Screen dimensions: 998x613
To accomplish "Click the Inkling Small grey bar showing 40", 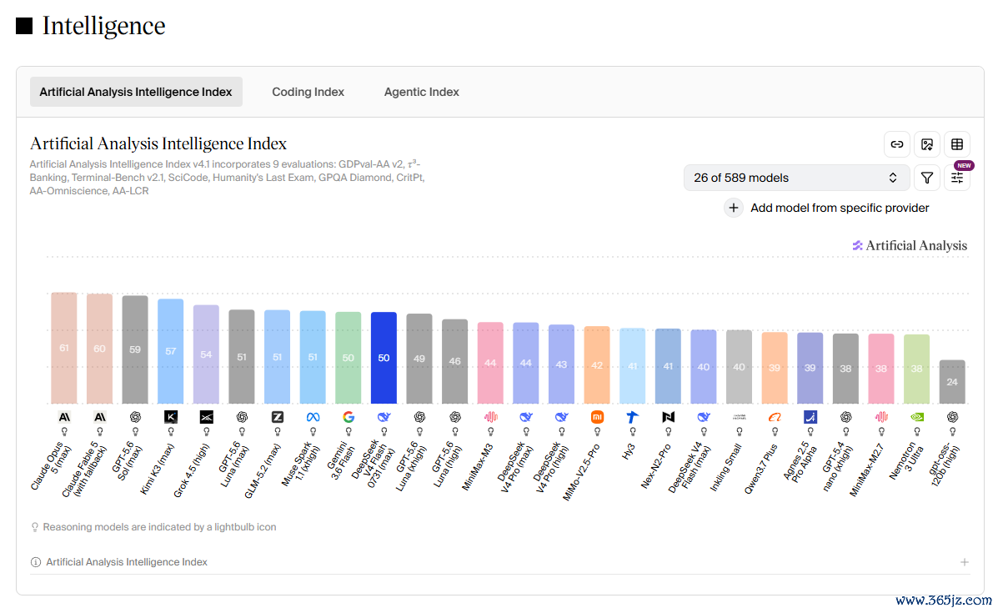I will (739, 367).
